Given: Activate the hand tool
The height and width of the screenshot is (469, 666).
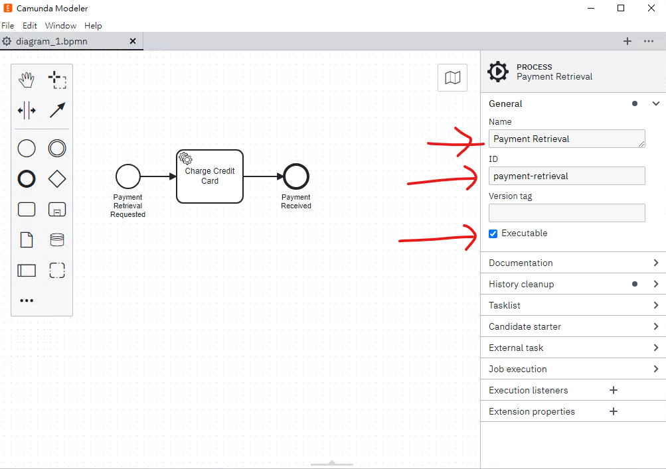Looking at the screenshot, I should [x=27, y=80].
